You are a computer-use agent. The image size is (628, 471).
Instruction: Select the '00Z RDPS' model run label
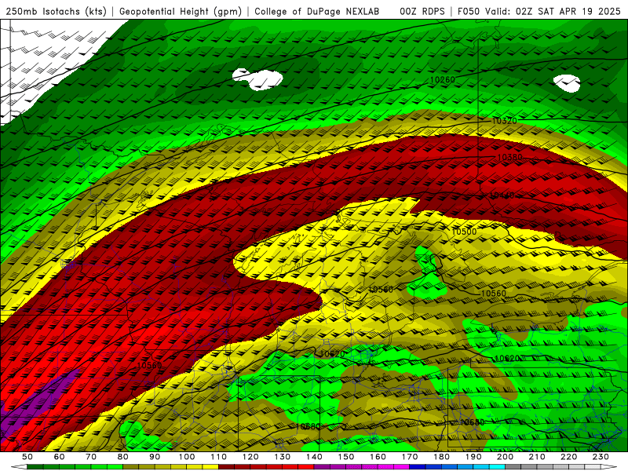click(422, 11)
